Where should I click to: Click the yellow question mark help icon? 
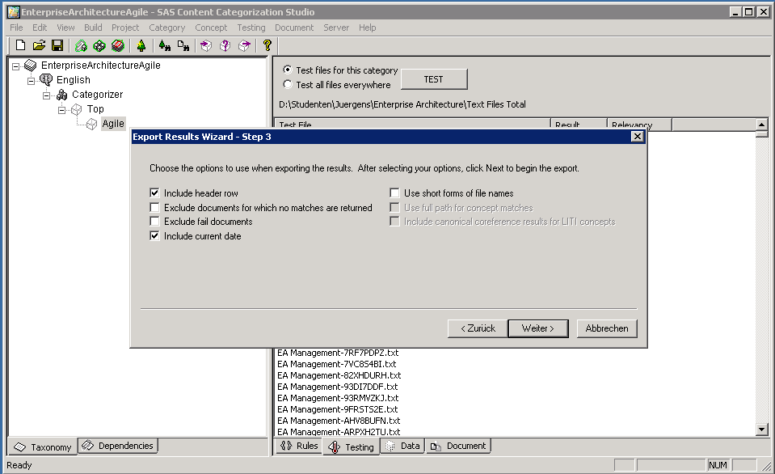click(267, 45)
